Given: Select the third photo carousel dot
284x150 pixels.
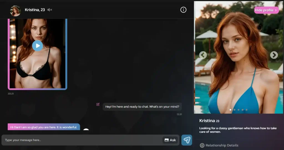Looking at the screenshot, I should tap(238, 110).
